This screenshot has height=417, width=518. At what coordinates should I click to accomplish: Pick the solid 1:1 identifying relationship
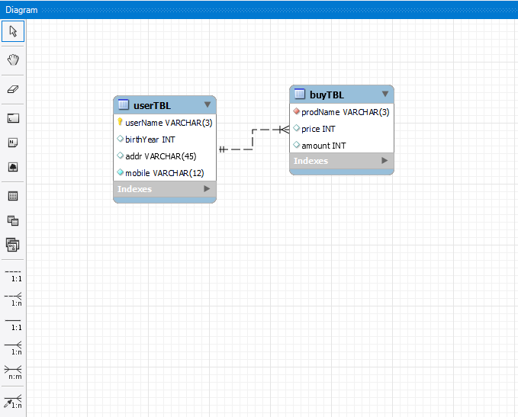(13, 324)
